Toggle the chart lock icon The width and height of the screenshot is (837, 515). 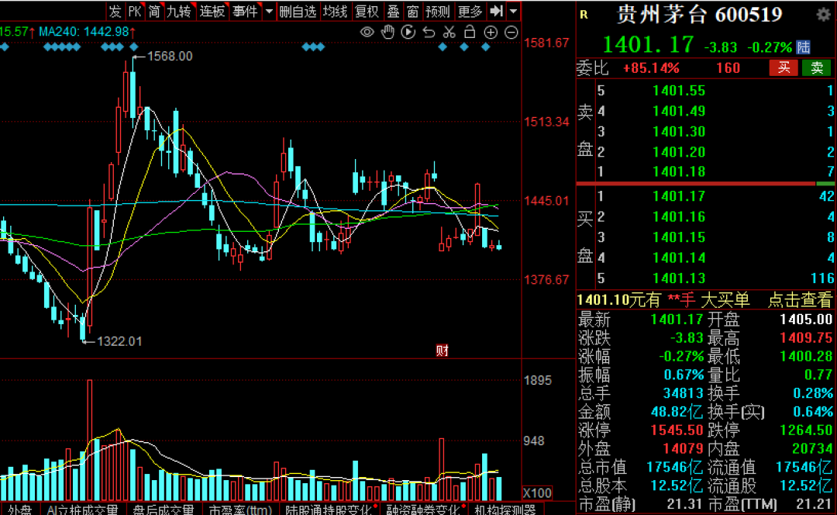click(470, 32)
